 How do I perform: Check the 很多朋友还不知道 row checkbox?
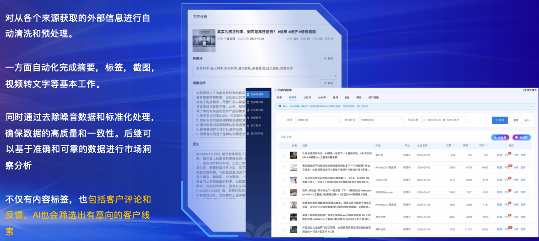pyautogui.click(x=283, y=168)
